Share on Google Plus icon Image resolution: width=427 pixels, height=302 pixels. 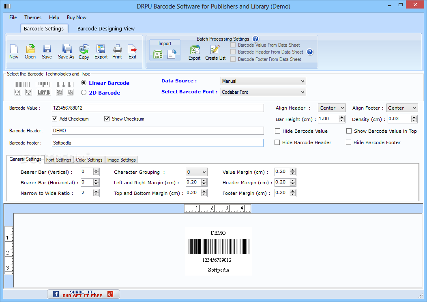110,294
